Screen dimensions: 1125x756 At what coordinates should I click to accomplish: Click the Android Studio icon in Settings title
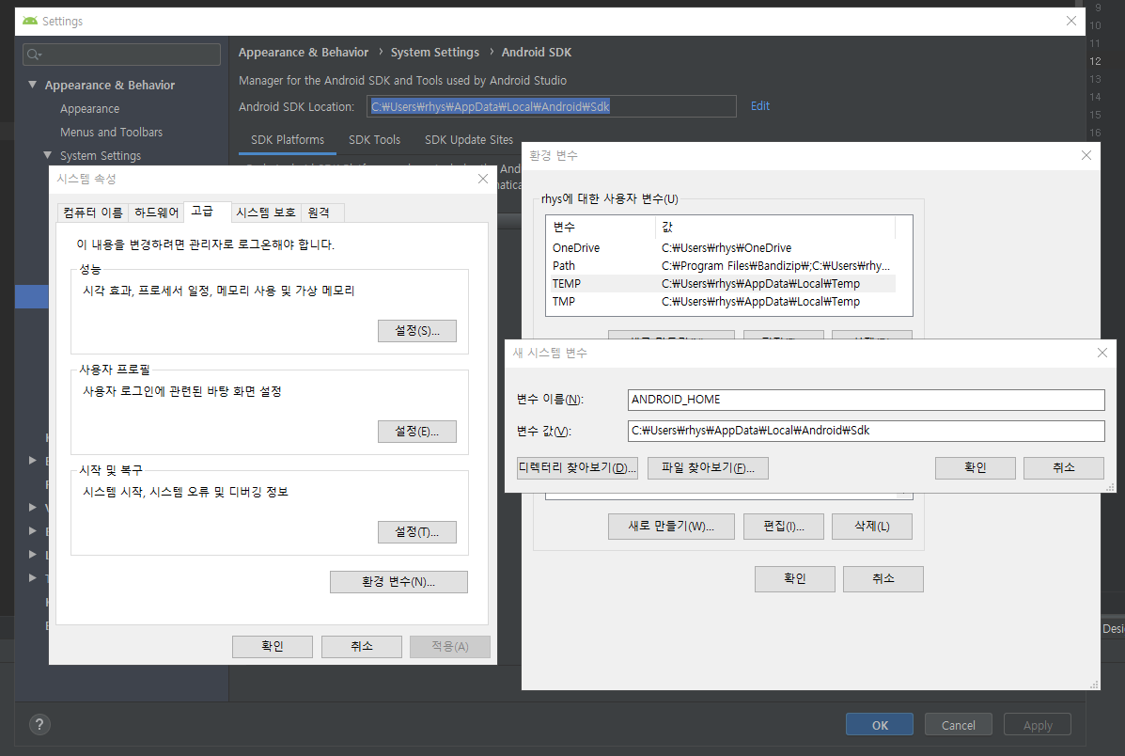point(29,21)
